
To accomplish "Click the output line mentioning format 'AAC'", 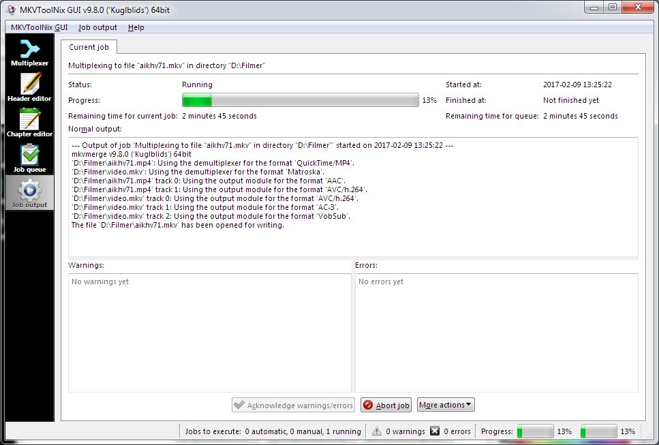I will (209, 181).
